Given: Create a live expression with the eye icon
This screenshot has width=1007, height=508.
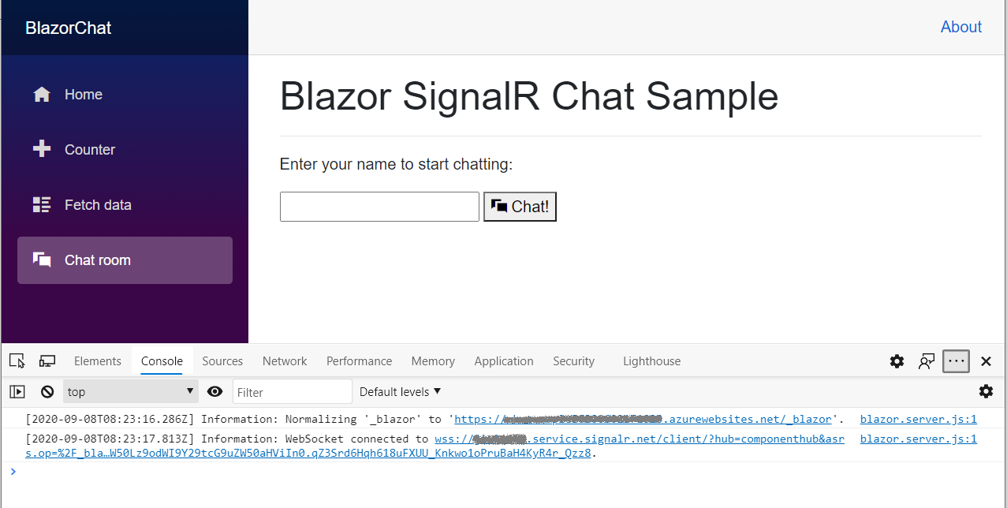Looking at the screenshot, I should 214,391.
